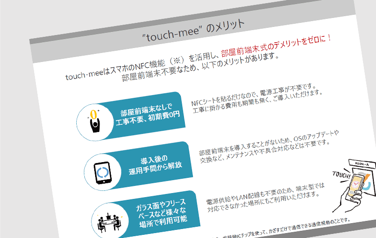
Task: Click the red text 部屋前端末式のデメリットをゼロに！
Action: pyautogui.click(x=276, y=45)
